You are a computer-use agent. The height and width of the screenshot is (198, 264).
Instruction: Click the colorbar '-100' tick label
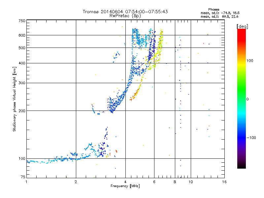click(251, 138)
